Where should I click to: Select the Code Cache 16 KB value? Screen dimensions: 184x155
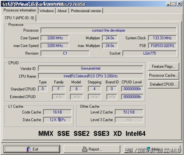57,112
